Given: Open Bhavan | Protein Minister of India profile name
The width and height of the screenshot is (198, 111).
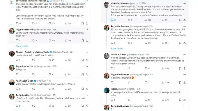Looking at the screenshot, I should (32, 52).
